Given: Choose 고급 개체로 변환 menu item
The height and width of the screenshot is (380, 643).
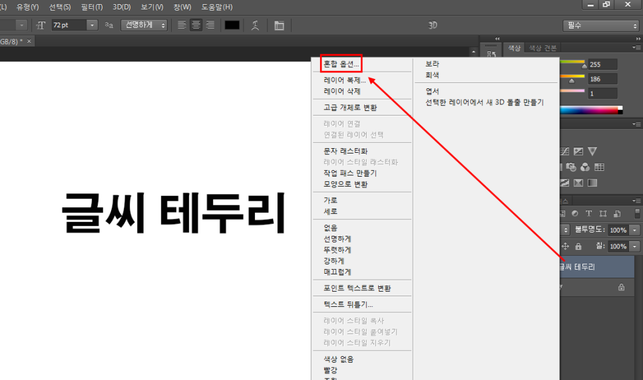Looking at the screenshot, I should point(350,108).
